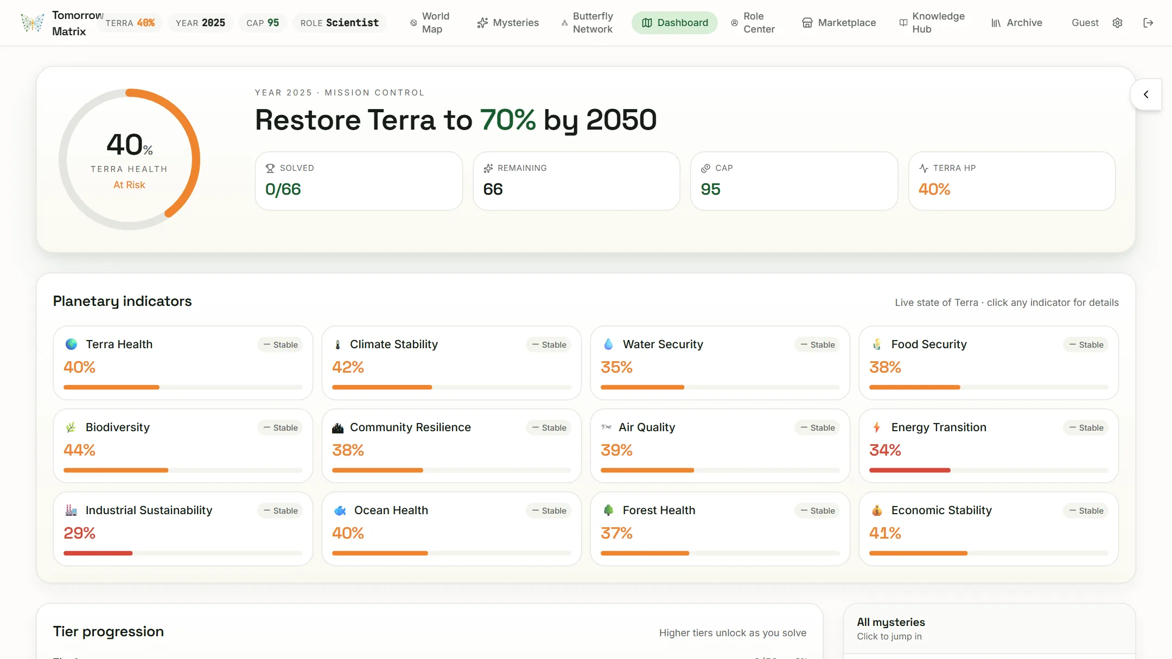Click the Industrial Sustainability factory icon
This screenshot has width=1172, height=659.
point(71,510)
